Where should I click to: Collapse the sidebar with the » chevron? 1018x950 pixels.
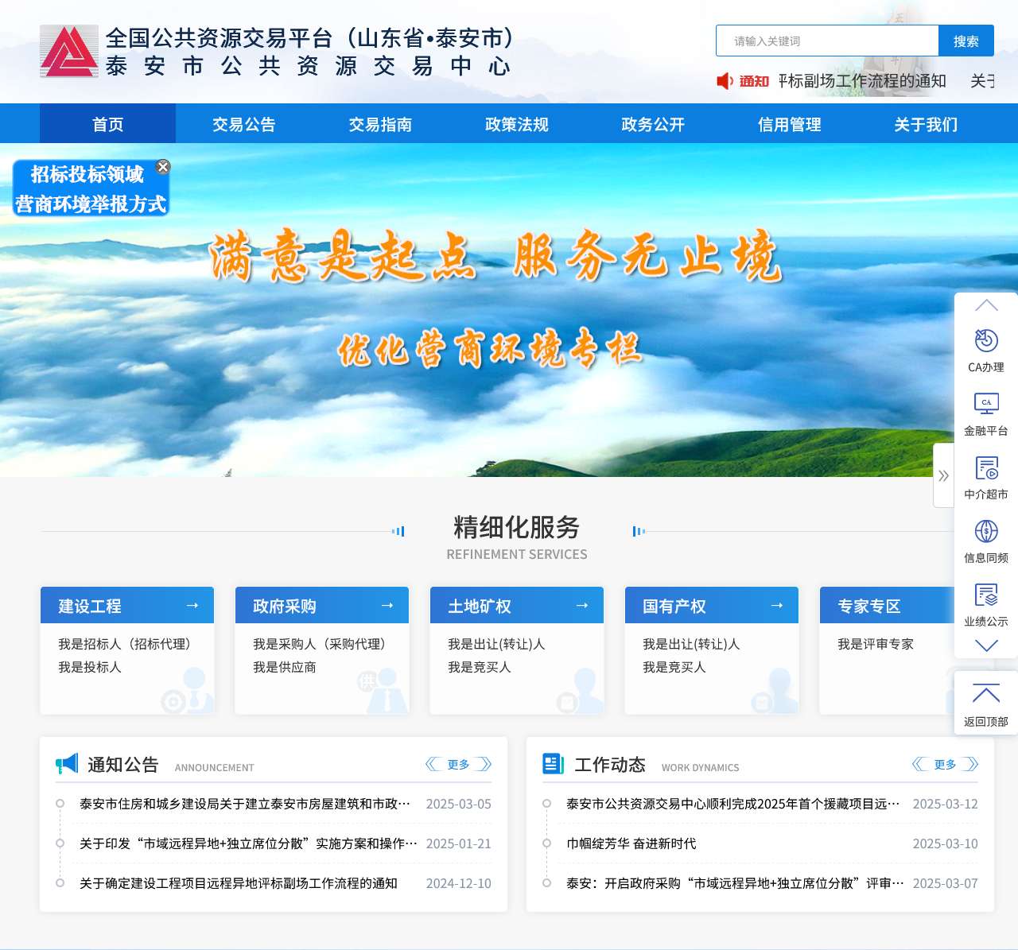[x=944, y=475]
